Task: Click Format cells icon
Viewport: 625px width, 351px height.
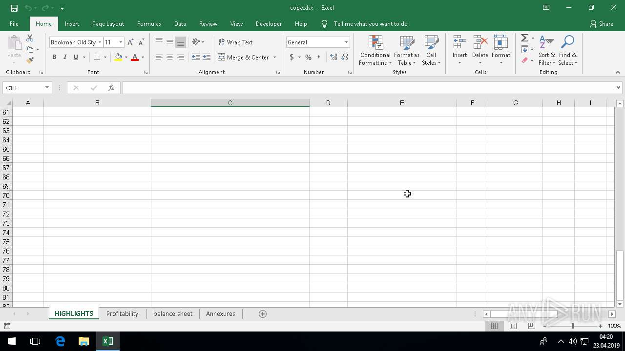Action: 501,42
